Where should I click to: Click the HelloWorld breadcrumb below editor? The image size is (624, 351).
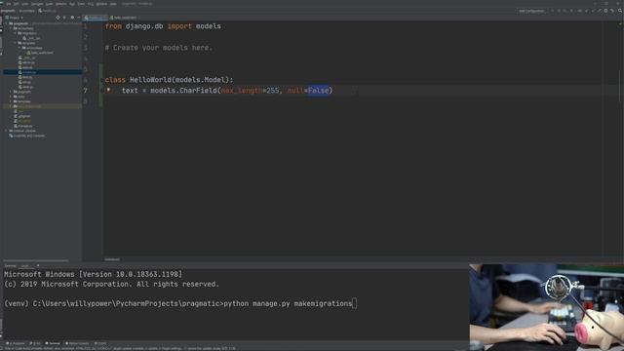(x=112, y=259)
